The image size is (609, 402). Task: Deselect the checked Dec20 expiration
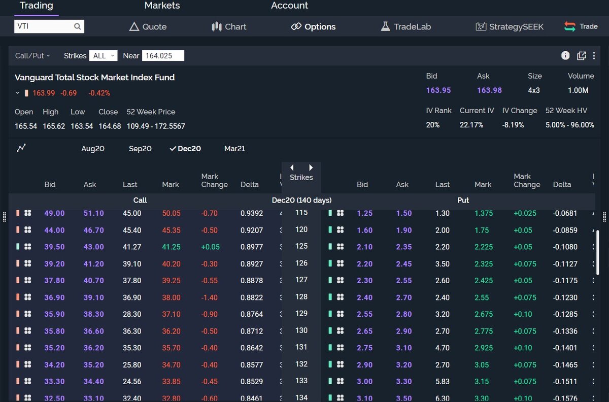tap(185, 149)
